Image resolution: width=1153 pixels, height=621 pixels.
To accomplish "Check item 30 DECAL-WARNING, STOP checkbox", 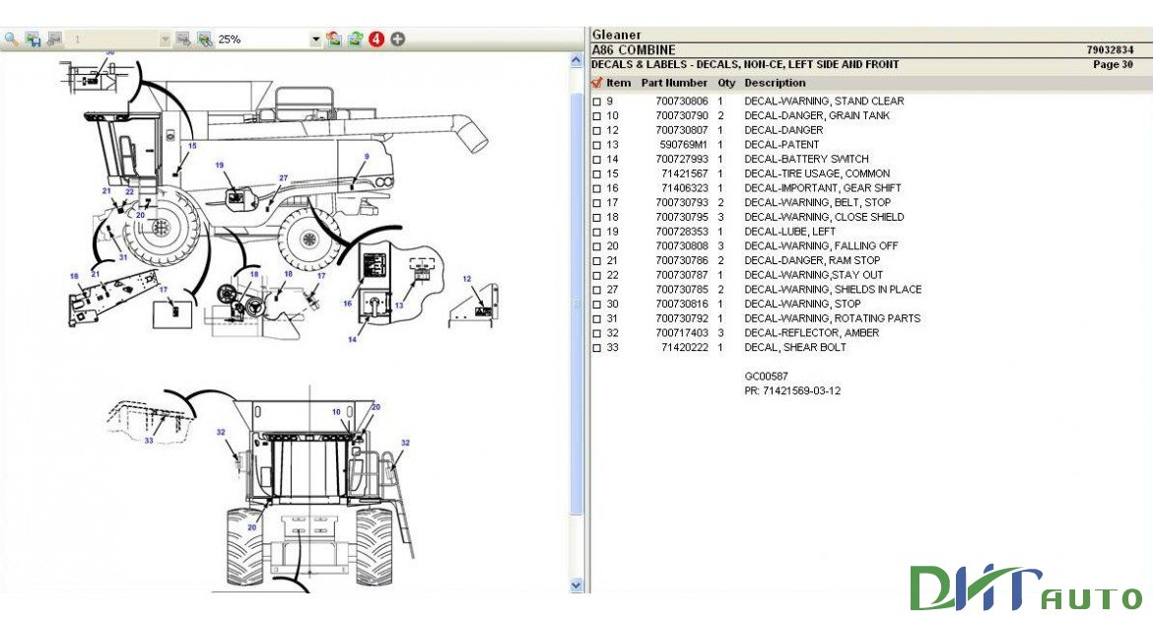I will (x=597, y=305).
